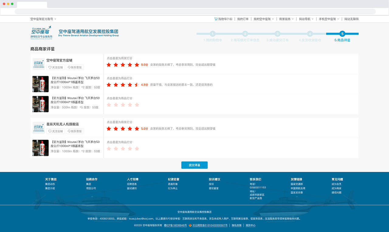Rate 星辰天玑无人机旗舰店's Moutai product one star
389x232 pixels.
109,149
